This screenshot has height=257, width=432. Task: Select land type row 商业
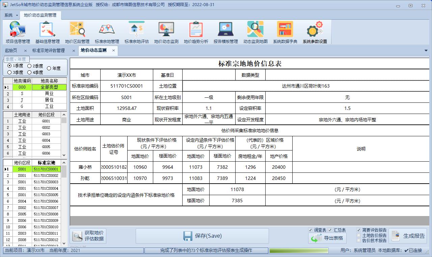35,94
